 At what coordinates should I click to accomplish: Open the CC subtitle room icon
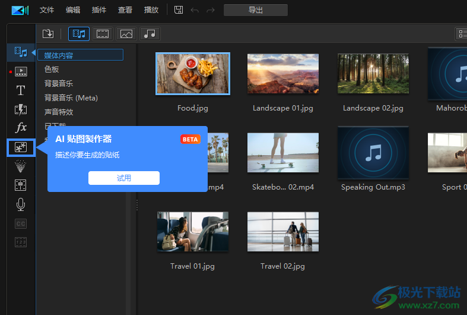tap(21, 223)
